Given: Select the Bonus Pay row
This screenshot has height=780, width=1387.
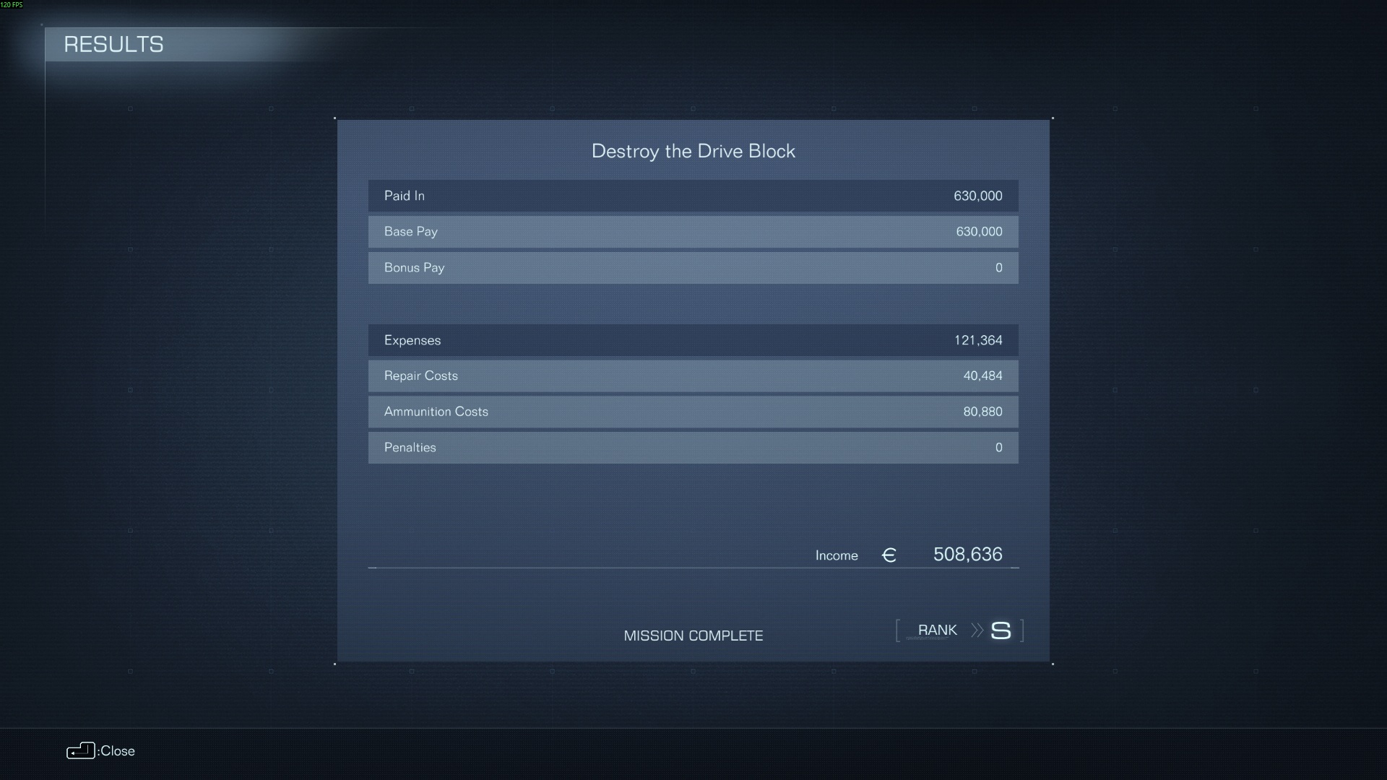Looking at the screenshot, I should click(x=693, y=268).
